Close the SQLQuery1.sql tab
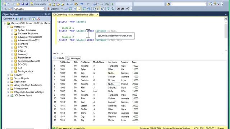The width and height of the screenshot is (230, 129). coord(97,15)
